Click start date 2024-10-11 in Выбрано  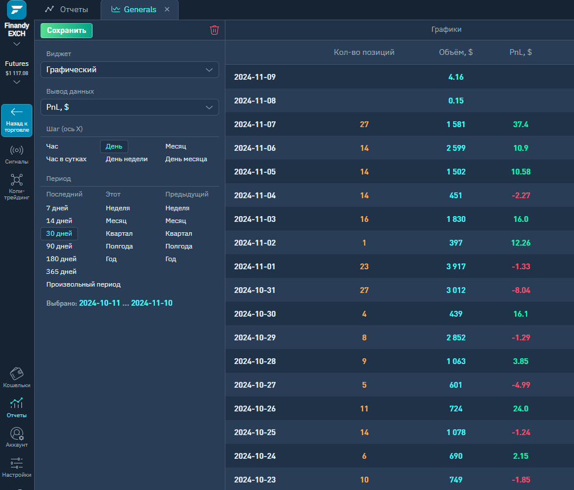[99, 303]
